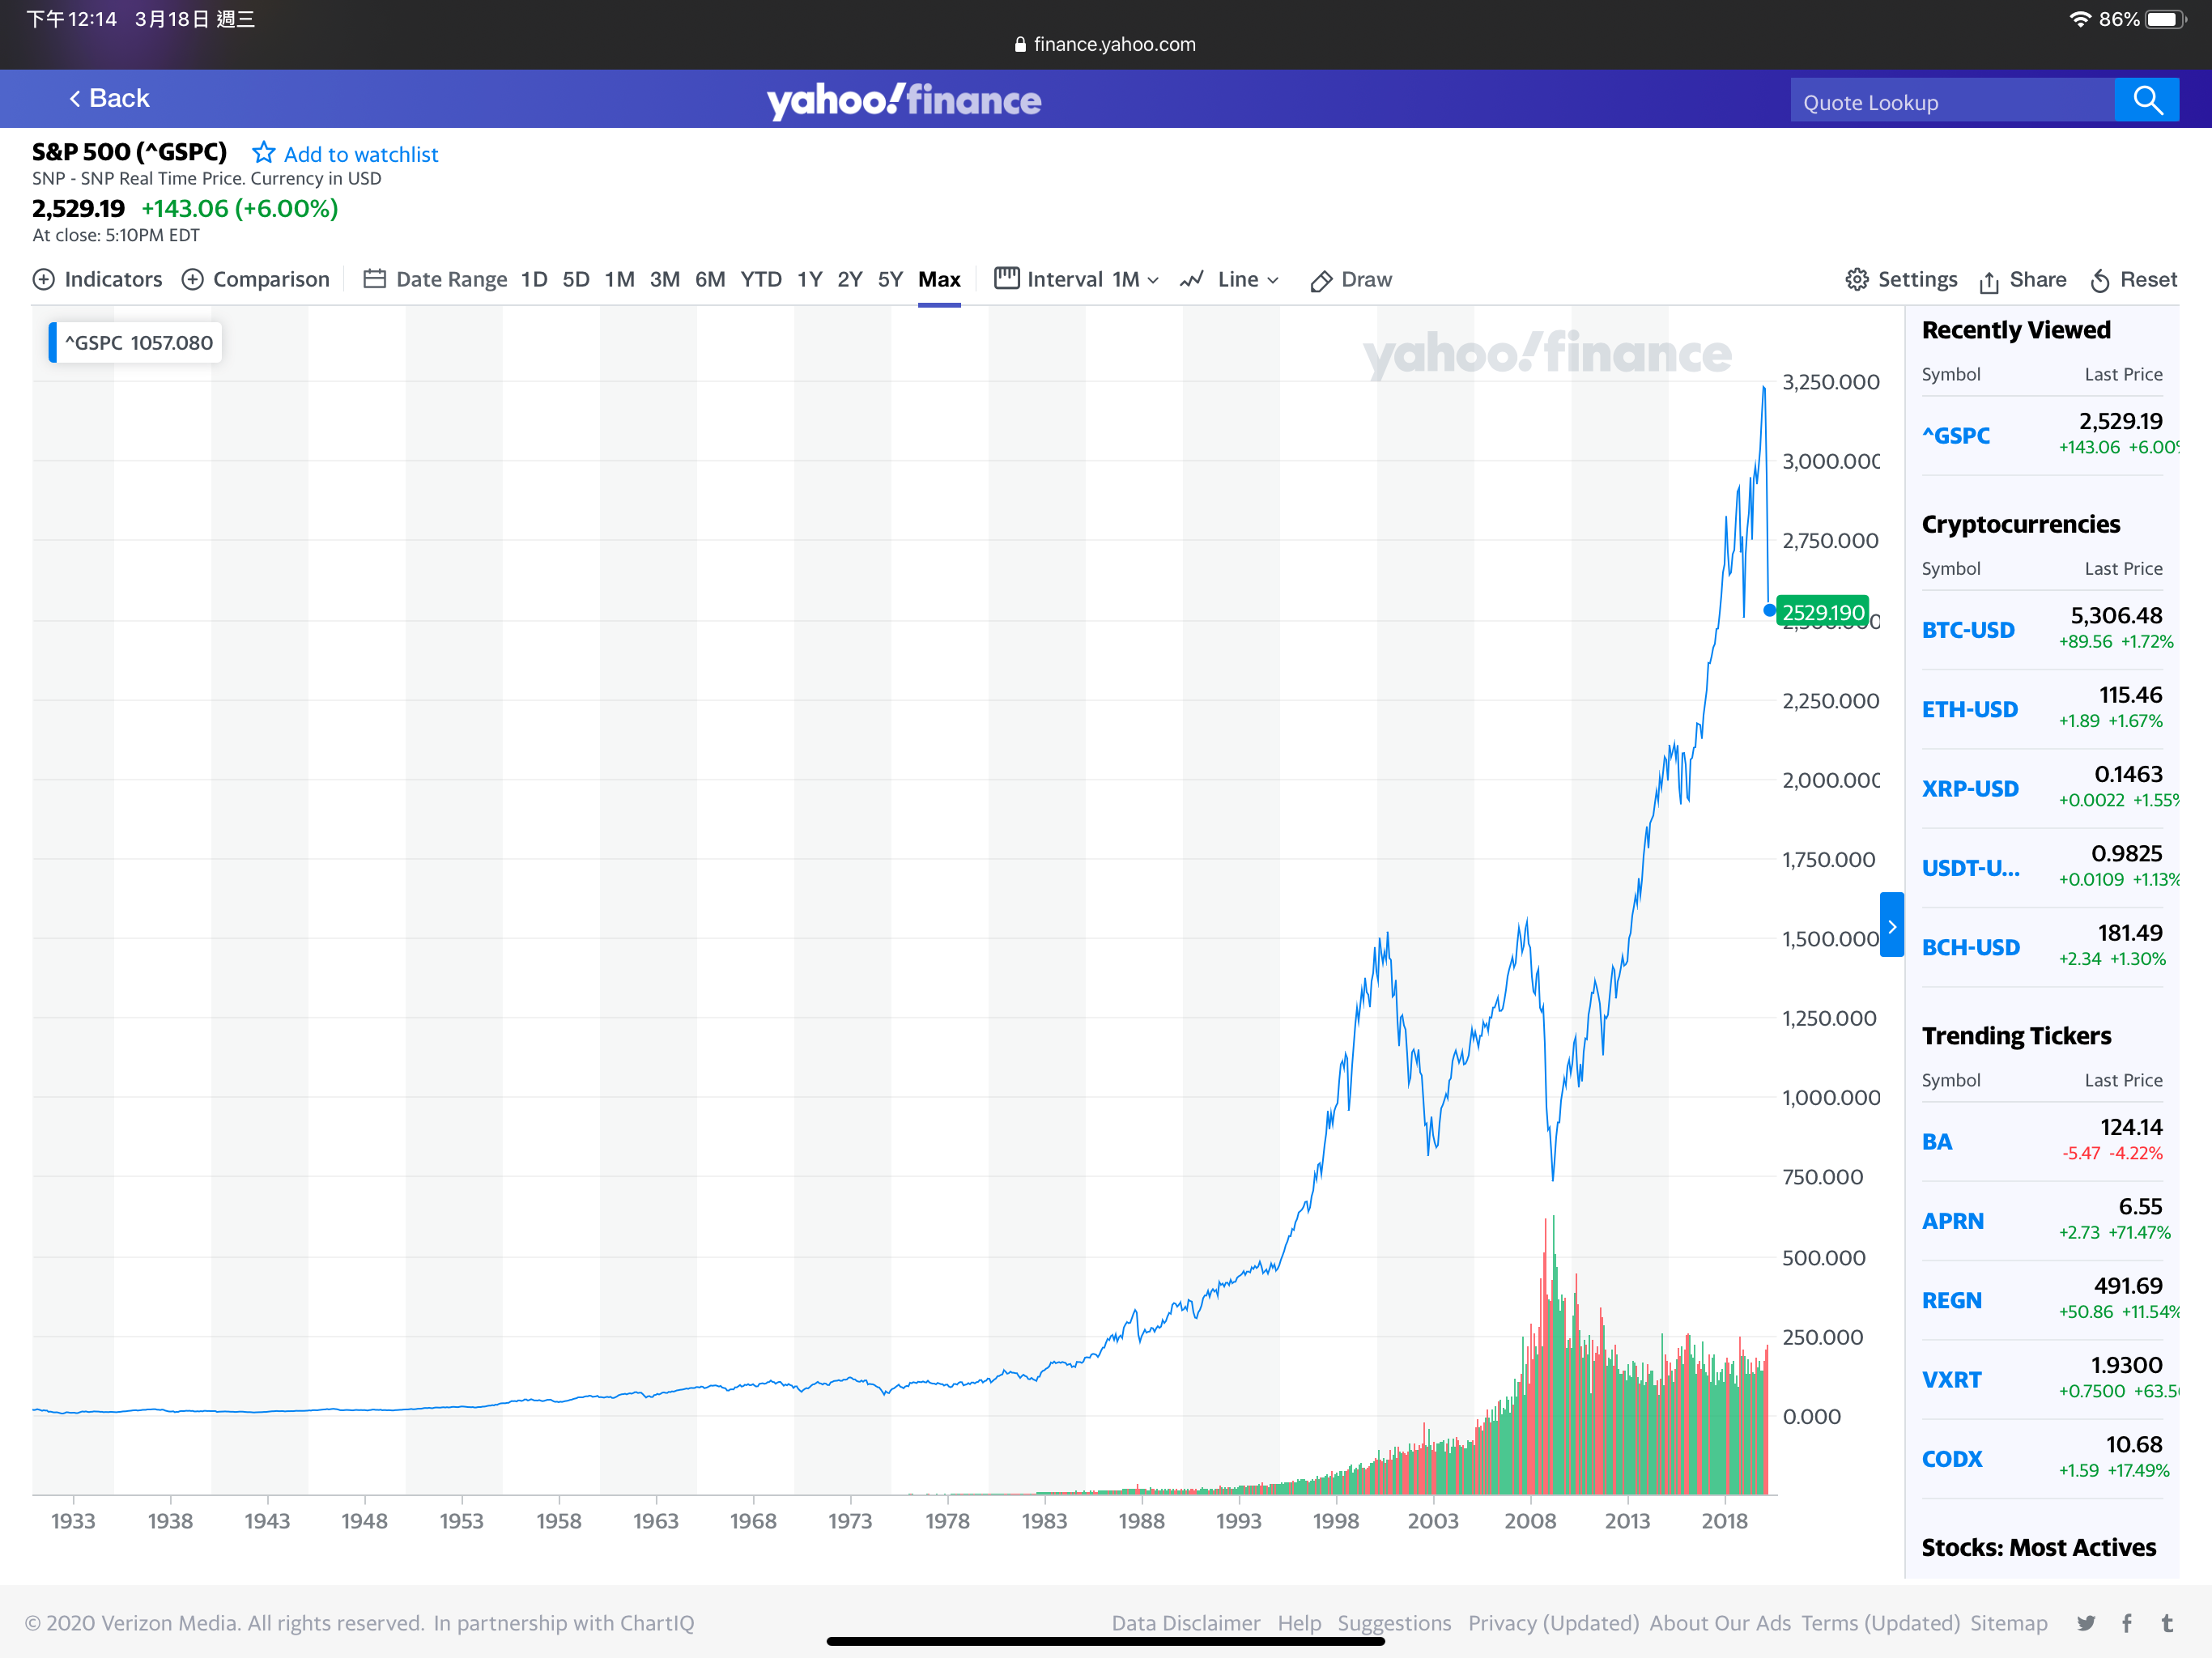The height and width of the screenshot is (1658, 2212).
Task: Open Sitemap link
Action: (2008, 1623)
